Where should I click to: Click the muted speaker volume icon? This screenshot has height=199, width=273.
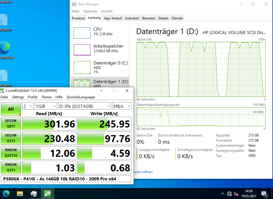[236, 194]
